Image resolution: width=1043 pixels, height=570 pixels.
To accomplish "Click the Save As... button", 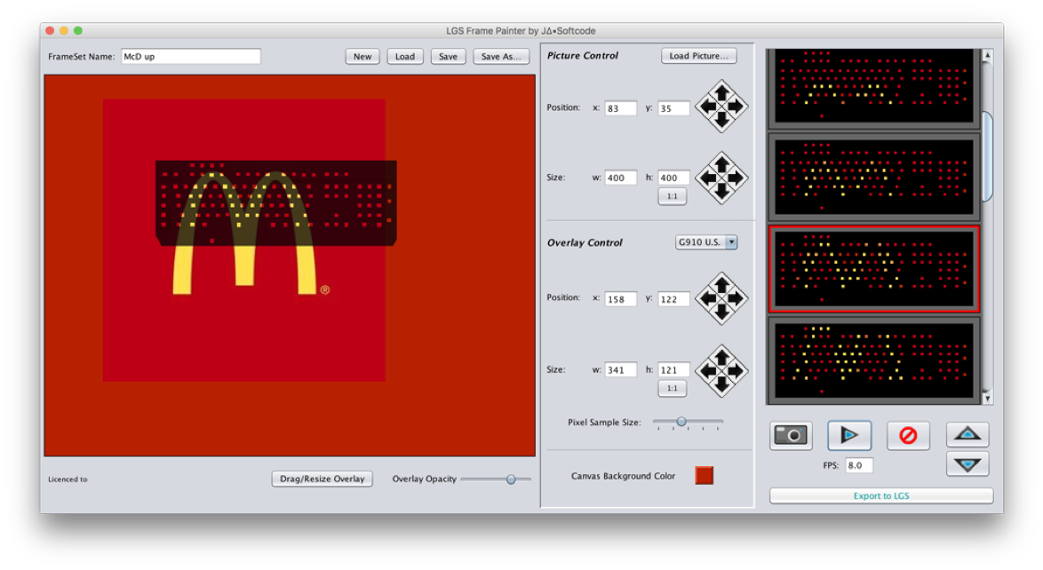I will point(502,57).
